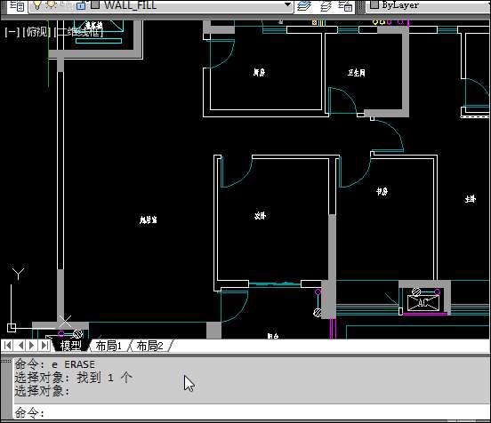491x423 pixels.
Task: Click the Make Object's Layer Current icon
Action: tap(304, 5)
